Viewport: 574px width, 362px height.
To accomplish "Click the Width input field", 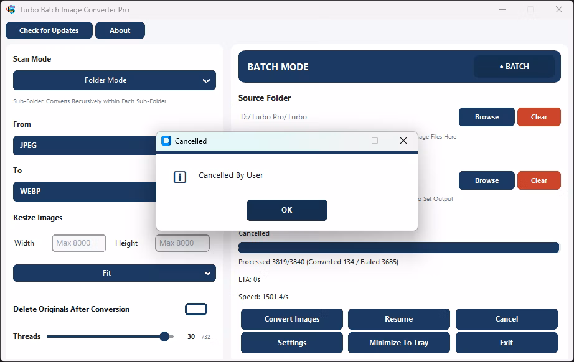I will click(x=79, y=243).
